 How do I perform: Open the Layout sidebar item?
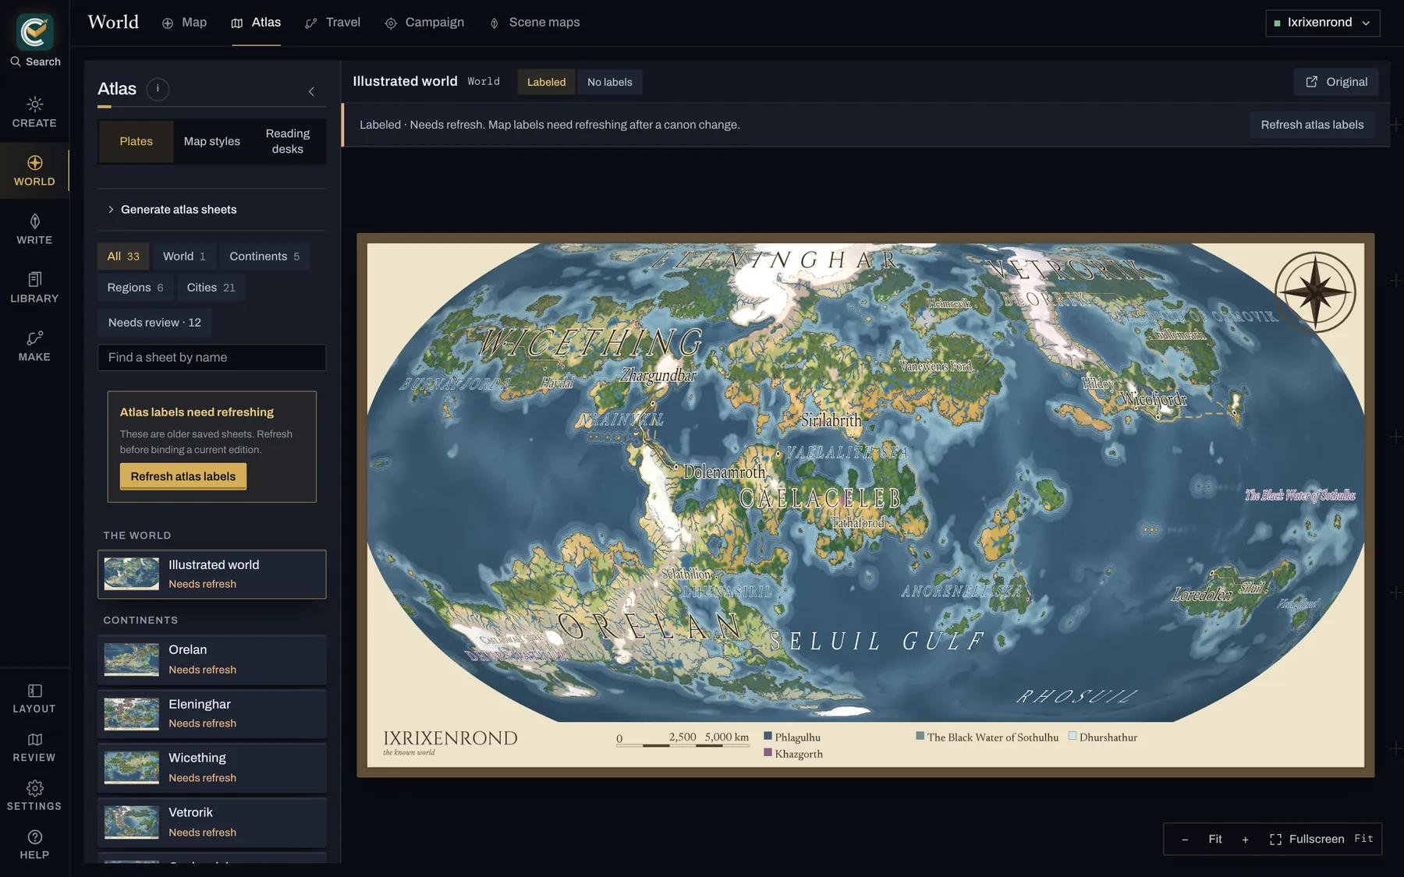(34, 698)
